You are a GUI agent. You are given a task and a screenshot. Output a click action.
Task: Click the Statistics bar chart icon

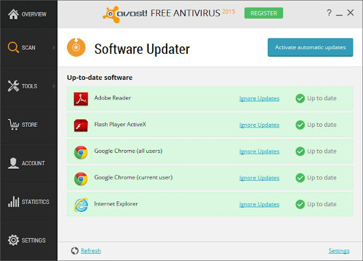[x=14, y=202]
